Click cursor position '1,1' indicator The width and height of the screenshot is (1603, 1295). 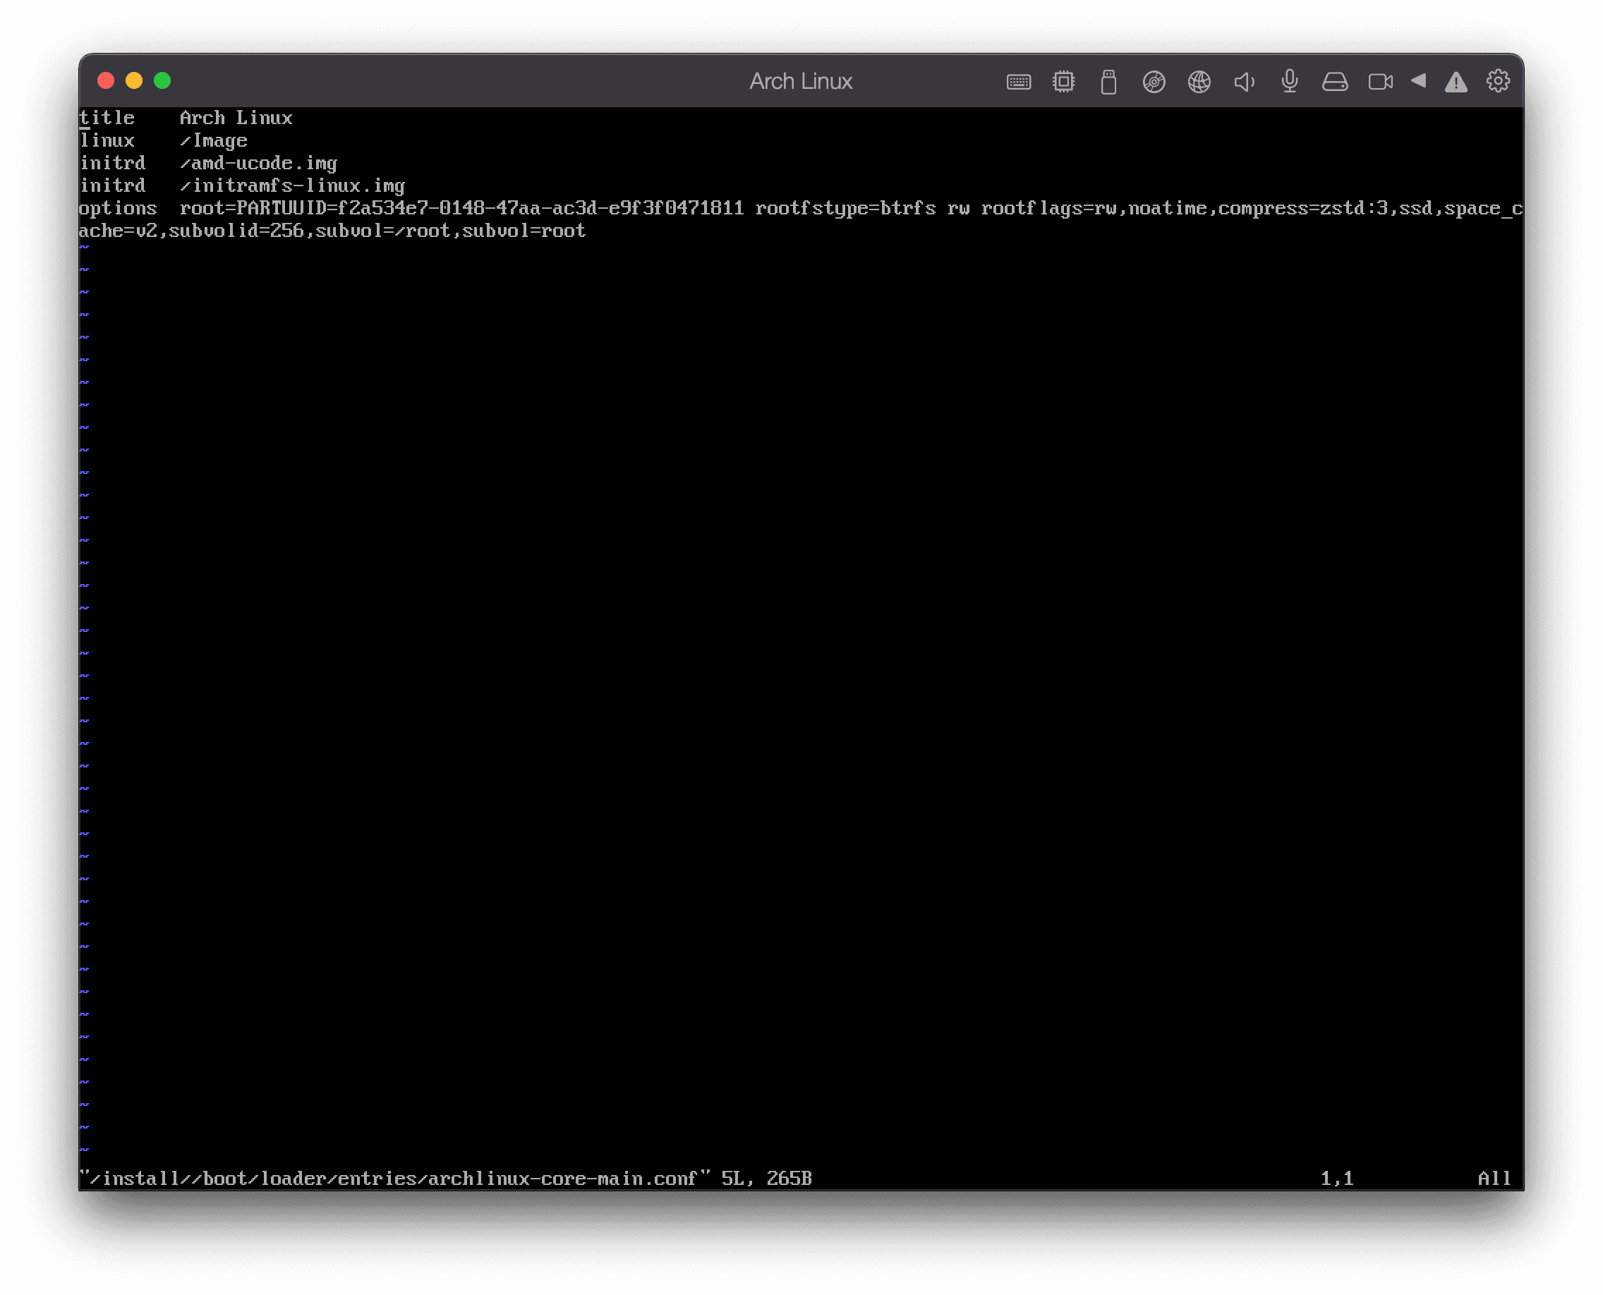[1336, 1179]
